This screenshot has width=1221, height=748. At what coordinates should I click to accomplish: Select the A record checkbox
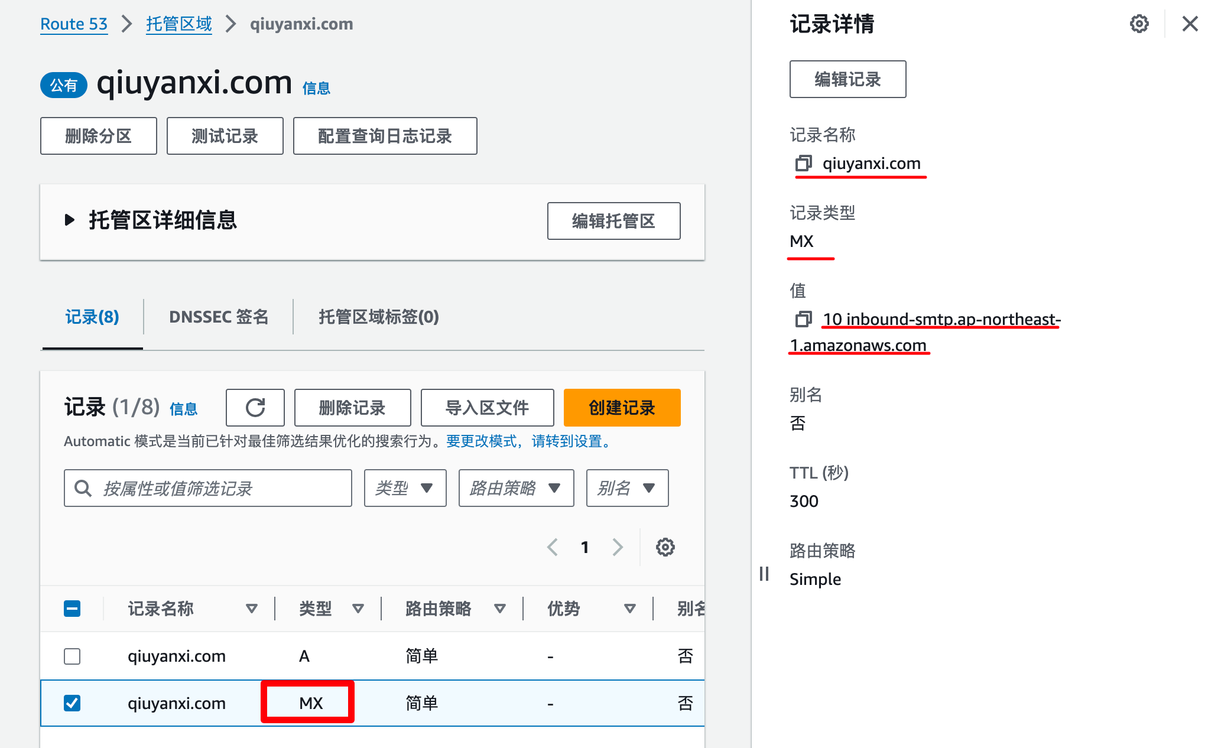click(x=72, y=656)
